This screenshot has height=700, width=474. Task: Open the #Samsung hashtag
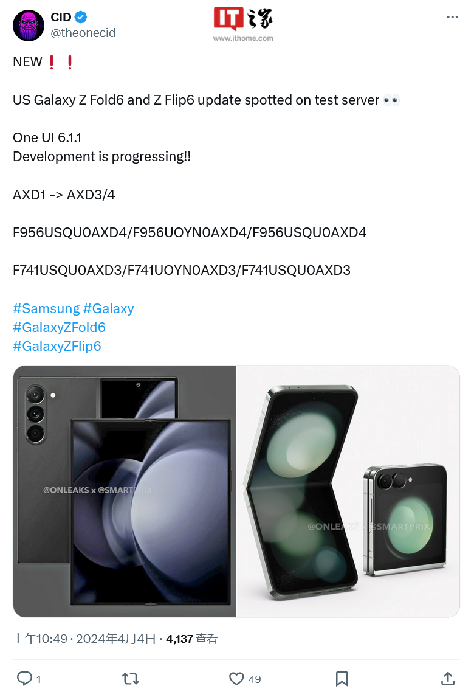point(46,308)
